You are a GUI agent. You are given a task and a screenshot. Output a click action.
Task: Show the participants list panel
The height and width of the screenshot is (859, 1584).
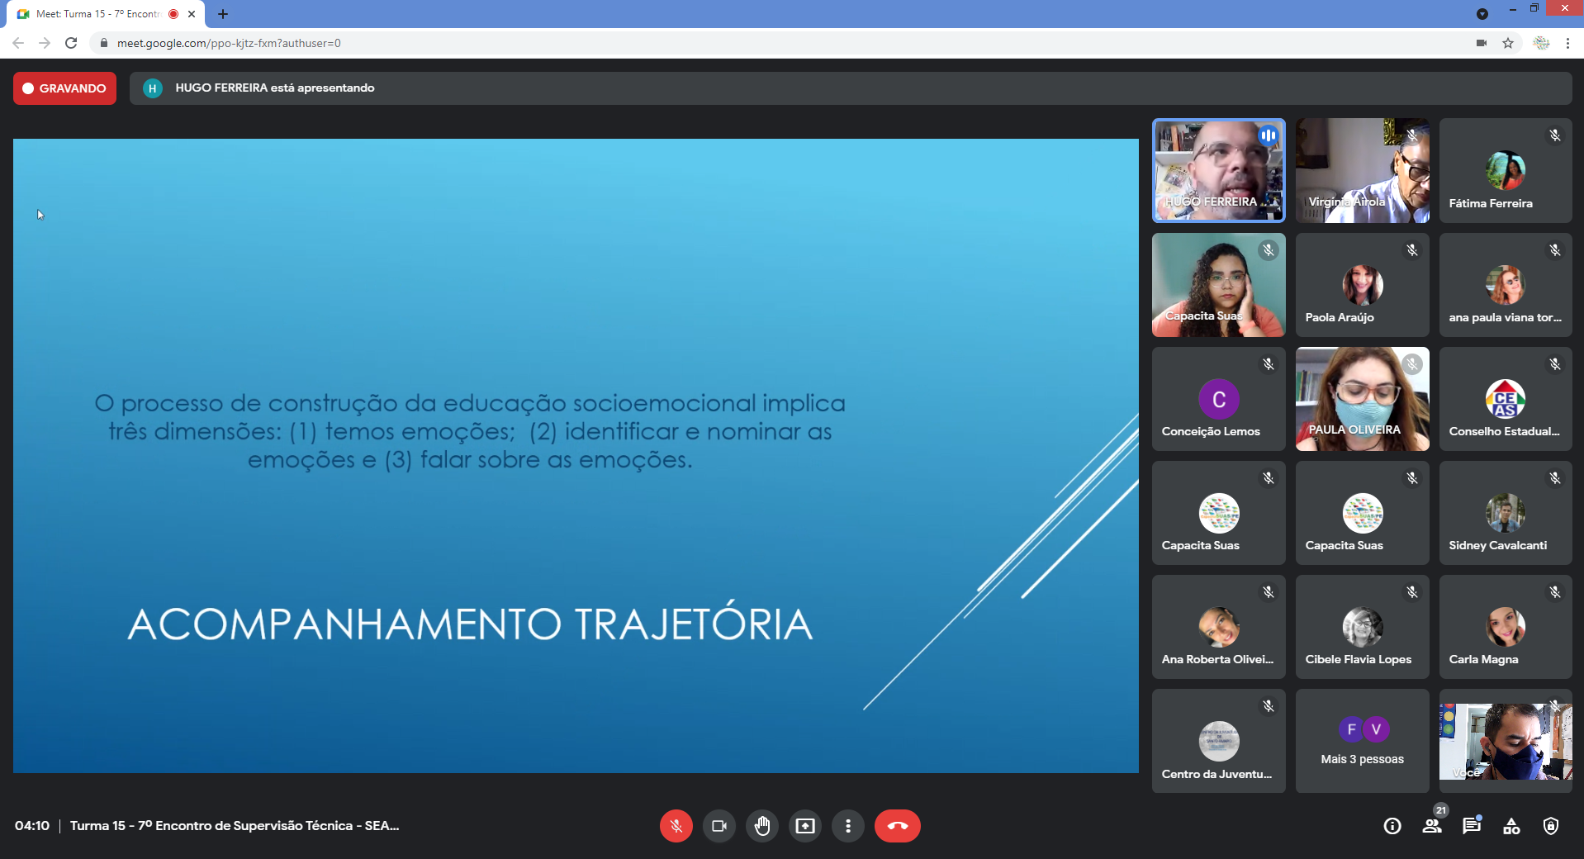click(x=1432, y=826)
